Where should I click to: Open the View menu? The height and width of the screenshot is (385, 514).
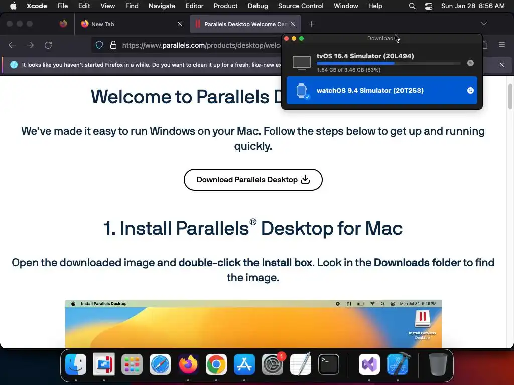(107, 6)
